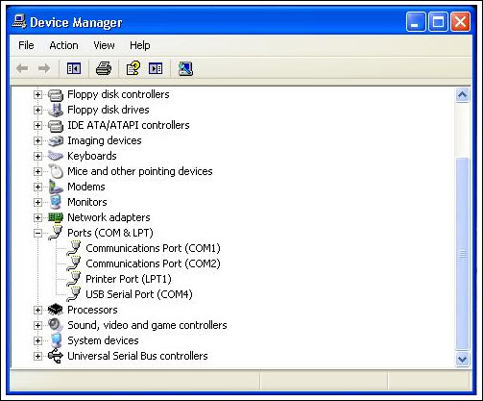Expand Universal Serial Bus controllers node

pyautogui.click(x=37, y=356)
